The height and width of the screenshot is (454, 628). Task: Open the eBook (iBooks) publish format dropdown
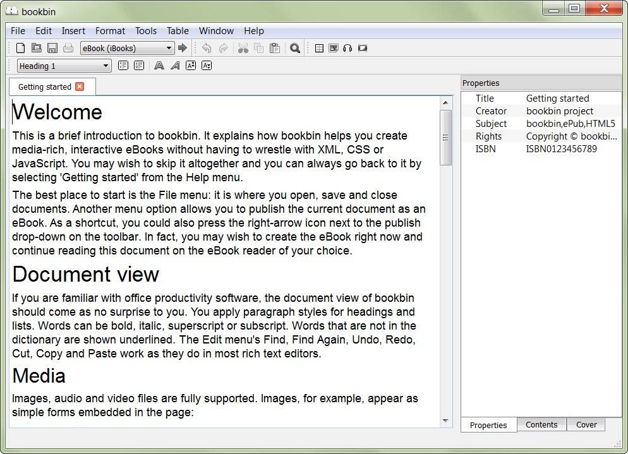click(128, 48)
